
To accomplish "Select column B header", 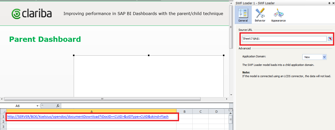I will pos(184,111).
